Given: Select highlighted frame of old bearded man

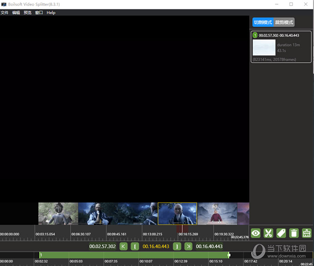Looking at the screenshot, I should (x=177, y=214).
